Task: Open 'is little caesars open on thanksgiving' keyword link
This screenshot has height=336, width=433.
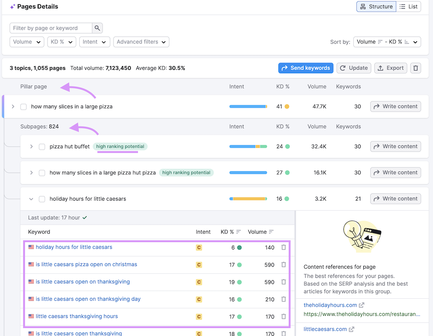Action: point(83,282)
